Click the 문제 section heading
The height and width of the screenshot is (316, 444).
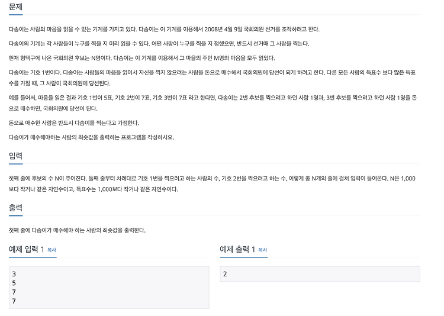click(15, 7)
